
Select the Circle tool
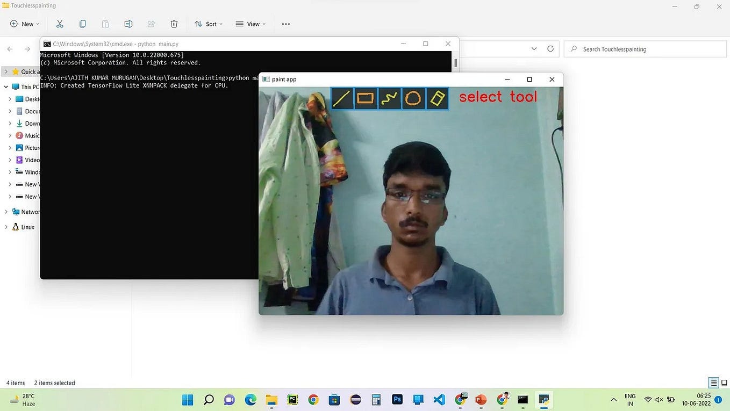pos(413,98)
